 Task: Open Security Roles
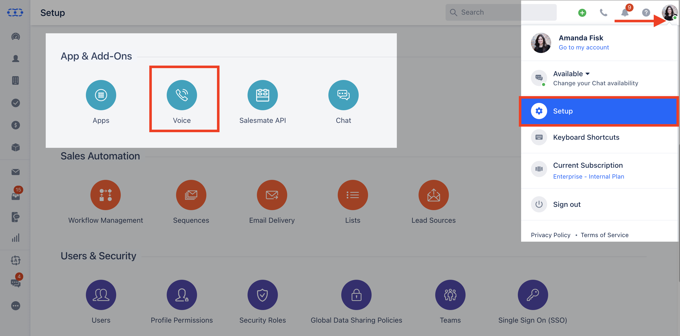pyautogui.click(x=262, y=295)
